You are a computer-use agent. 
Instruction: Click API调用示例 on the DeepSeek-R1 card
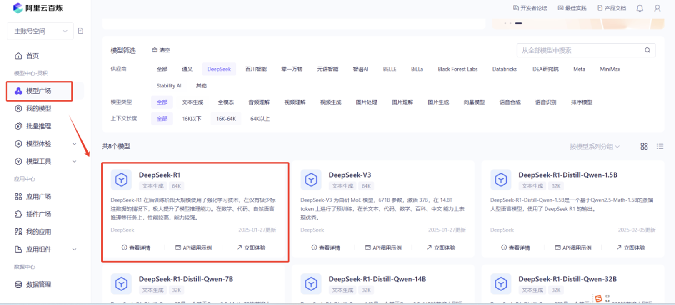point(193,247)
